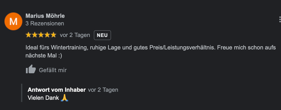281x110 pixels.
Task: Click the orange M profile avatar
Action: (x=13, y=21)
